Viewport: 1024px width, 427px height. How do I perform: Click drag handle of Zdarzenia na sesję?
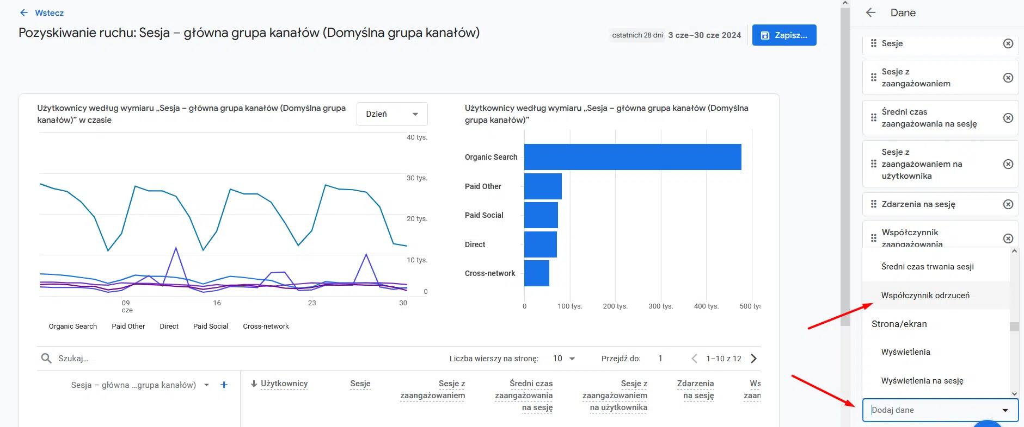tap(873, 204)
